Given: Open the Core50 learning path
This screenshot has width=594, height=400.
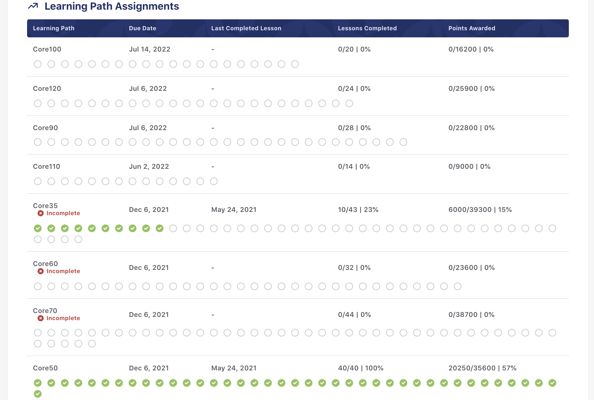Looking at the screenshot, I should coord(45,368).
